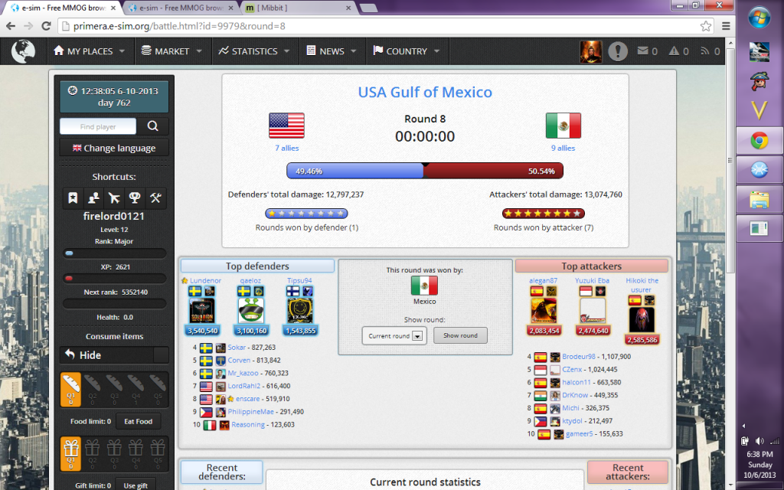Click the Eat Food button
The height and width of the screenshot is (490, 784).
tap(139, 421)
